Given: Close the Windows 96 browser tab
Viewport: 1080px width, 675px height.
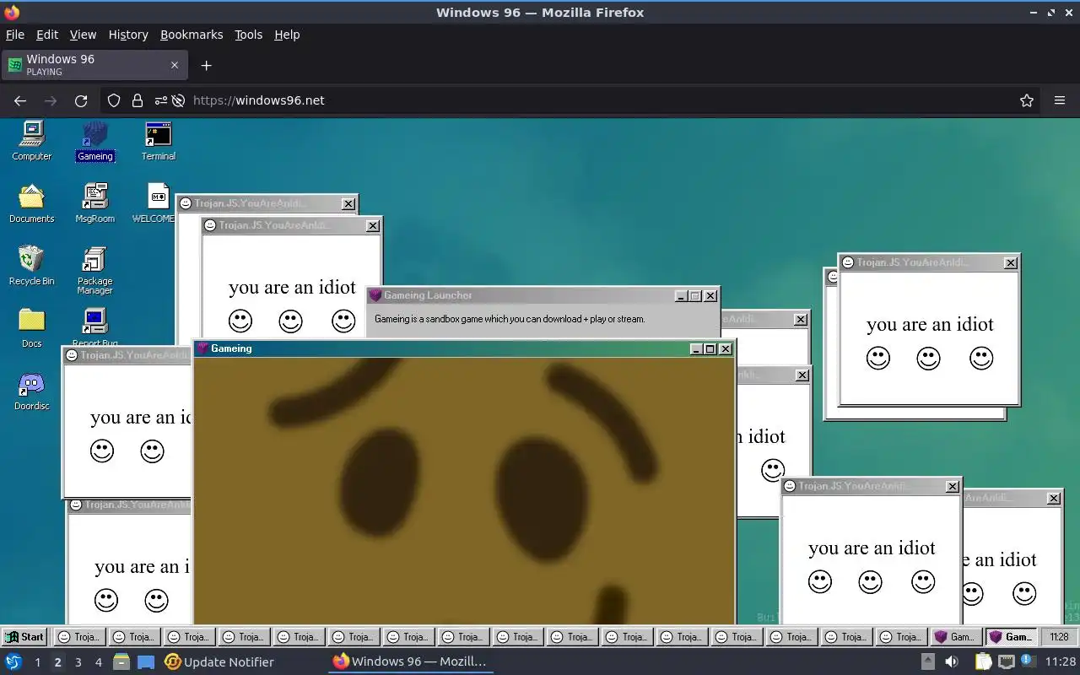Looking at the screenshot, I should tap(175, 65).
